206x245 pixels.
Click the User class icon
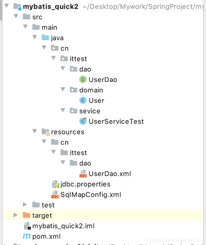[x=83, y=100]
